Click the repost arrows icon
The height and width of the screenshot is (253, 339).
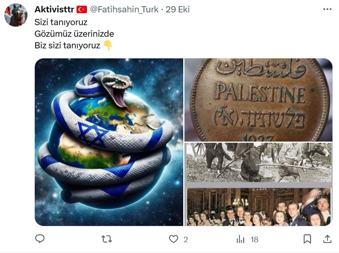click(107, 239)
